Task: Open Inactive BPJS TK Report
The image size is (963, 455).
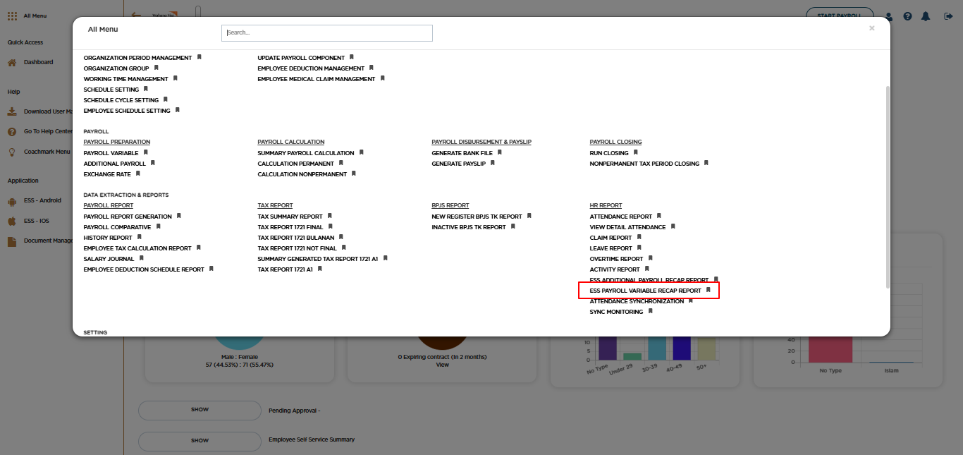Action: tap(469, 227)
